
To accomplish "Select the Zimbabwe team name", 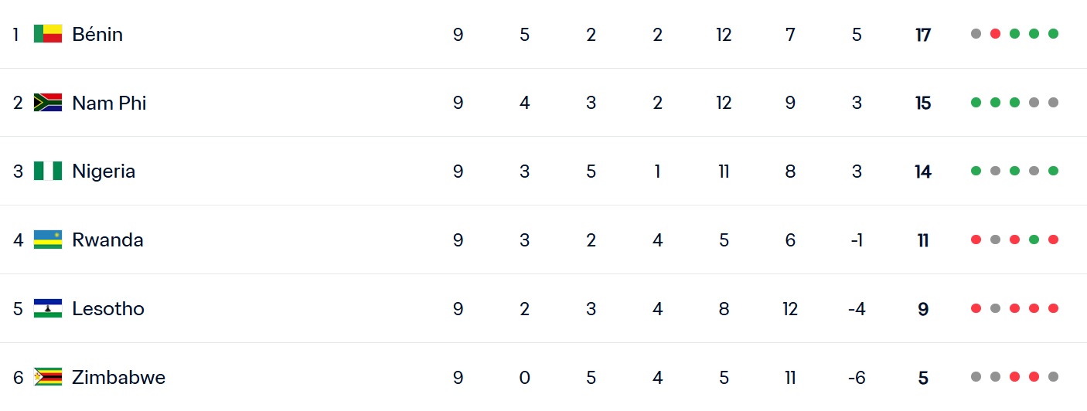I will pyautogui.click(x=118, y=377).
